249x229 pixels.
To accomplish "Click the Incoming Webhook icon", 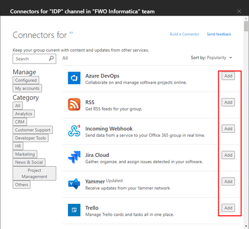I will (x=74, y=131).
